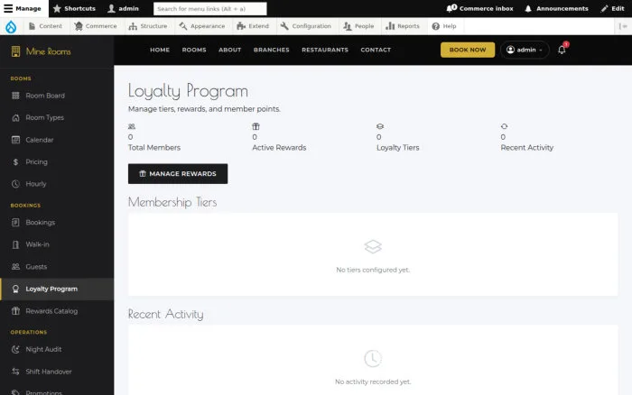632x395 pixels.
Task: Click the Mine Rooms logo
Action: [42, 51]
